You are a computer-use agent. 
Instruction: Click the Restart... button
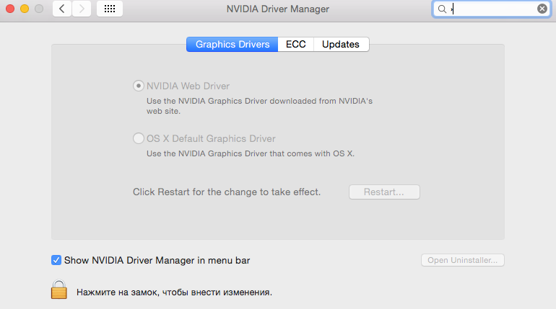click(x=384, y=192)
